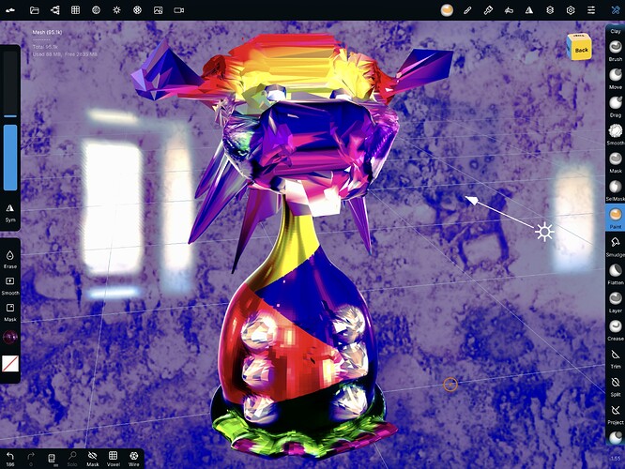The image size is (625, 469).
Task: Open the Camera menu
Action: point(179,10)
